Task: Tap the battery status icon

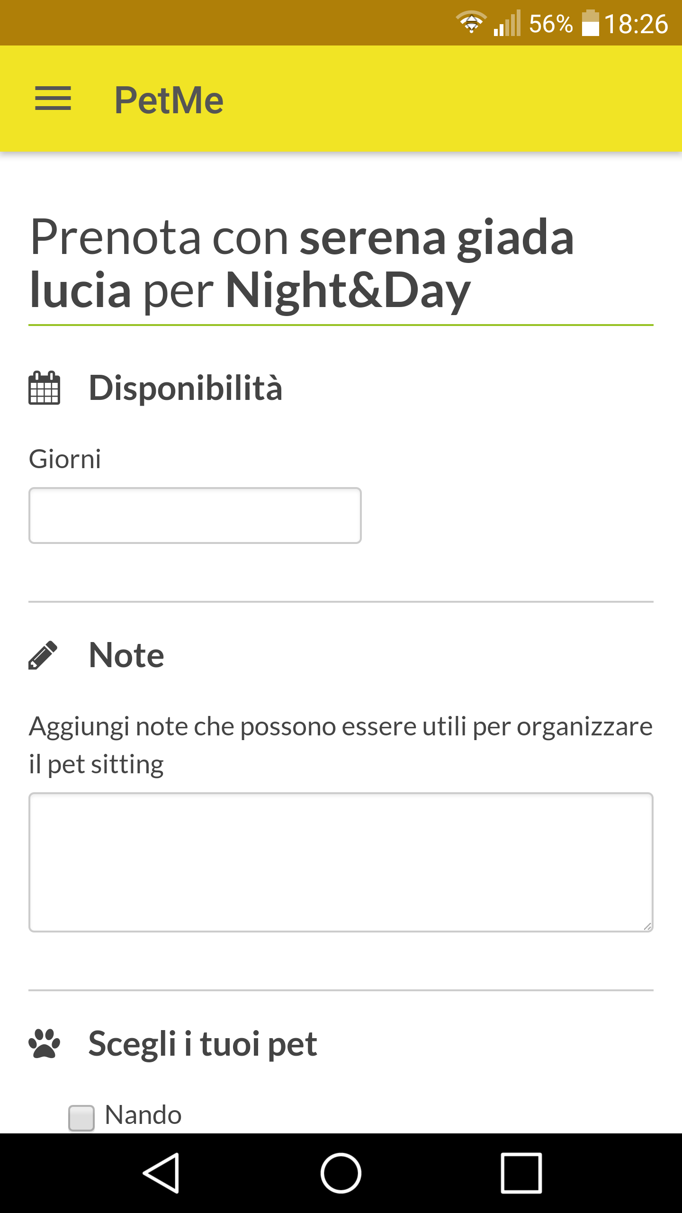Action: (590, 23)
